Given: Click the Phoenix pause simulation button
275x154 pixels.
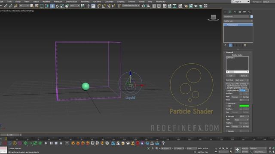Looking at the screenshot, I should click(51, 143).
